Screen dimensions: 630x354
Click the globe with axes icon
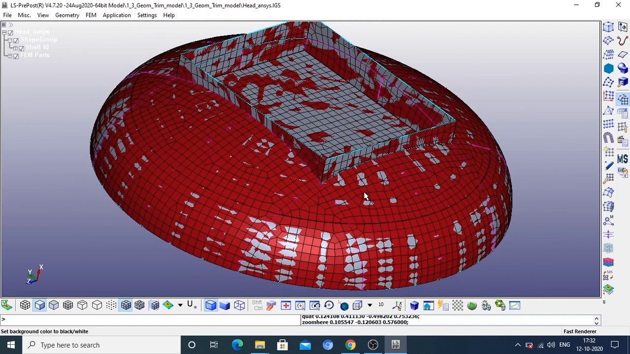click(344, 305)
